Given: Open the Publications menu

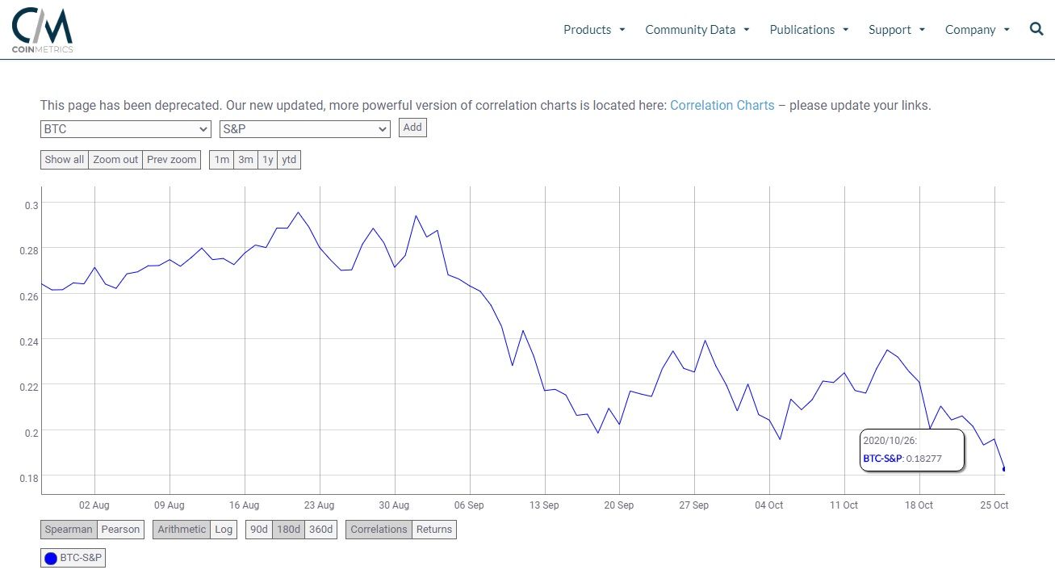Looking at the screenshot, I should pyautogui.click(x=809, y=30).
